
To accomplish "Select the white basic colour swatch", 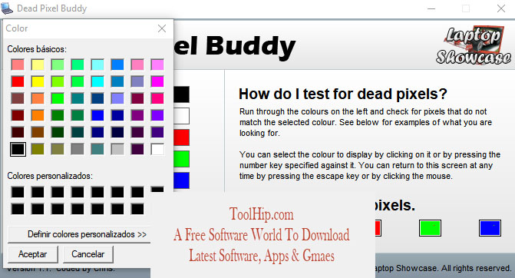I will point(157,149).
